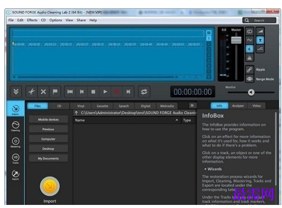282x208 pixels.
Task: Select the scissors cut tool
Action: click(x=32, y=91)
